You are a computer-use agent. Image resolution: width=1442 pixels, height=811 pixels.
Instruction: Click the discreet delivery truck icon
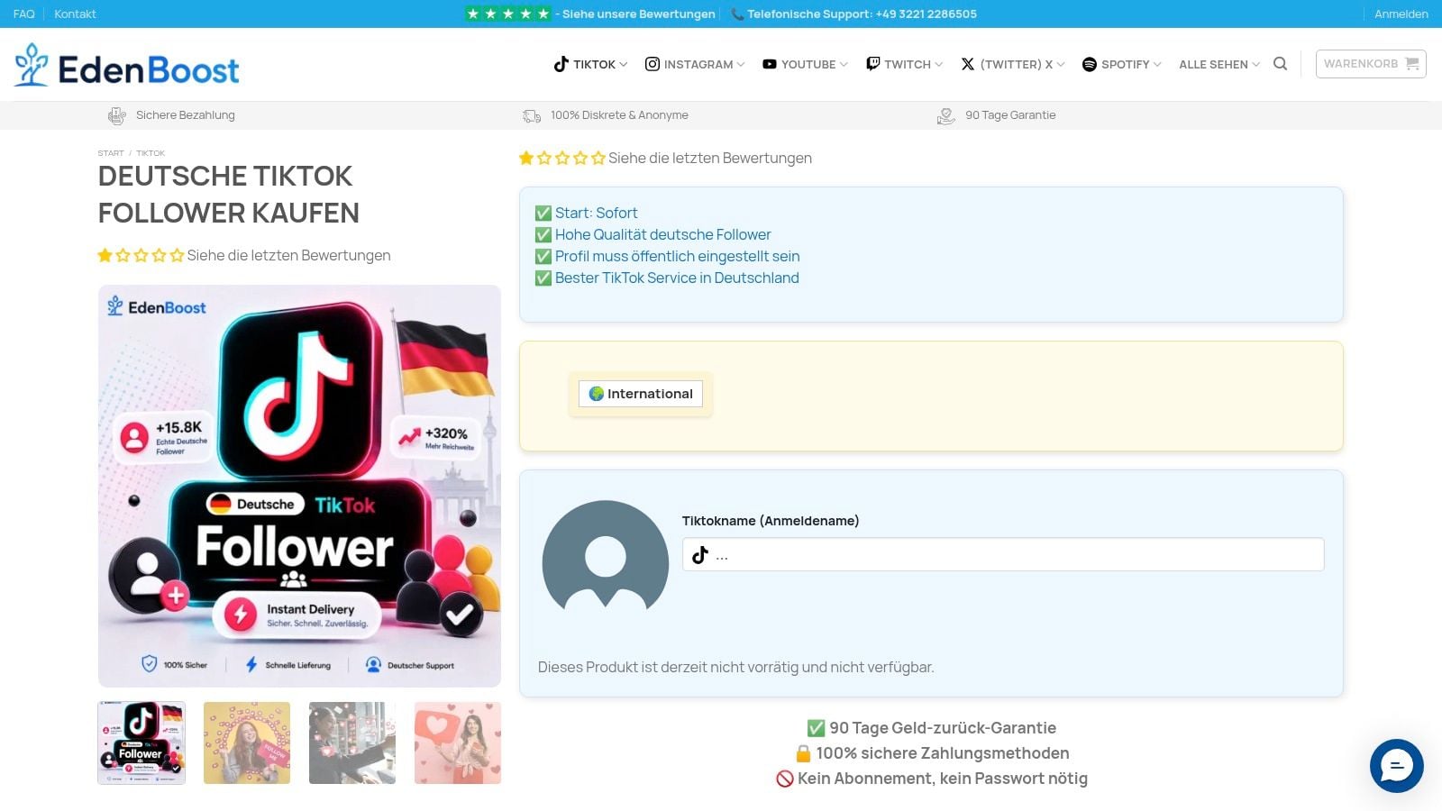pyautogui.click(x=532, y=115)
